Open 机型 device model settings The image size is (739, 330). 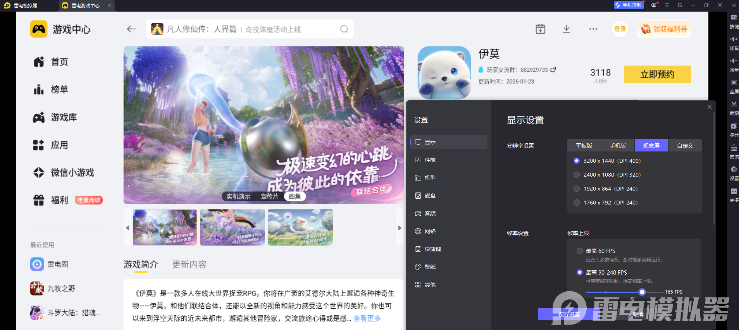point(449,178)
